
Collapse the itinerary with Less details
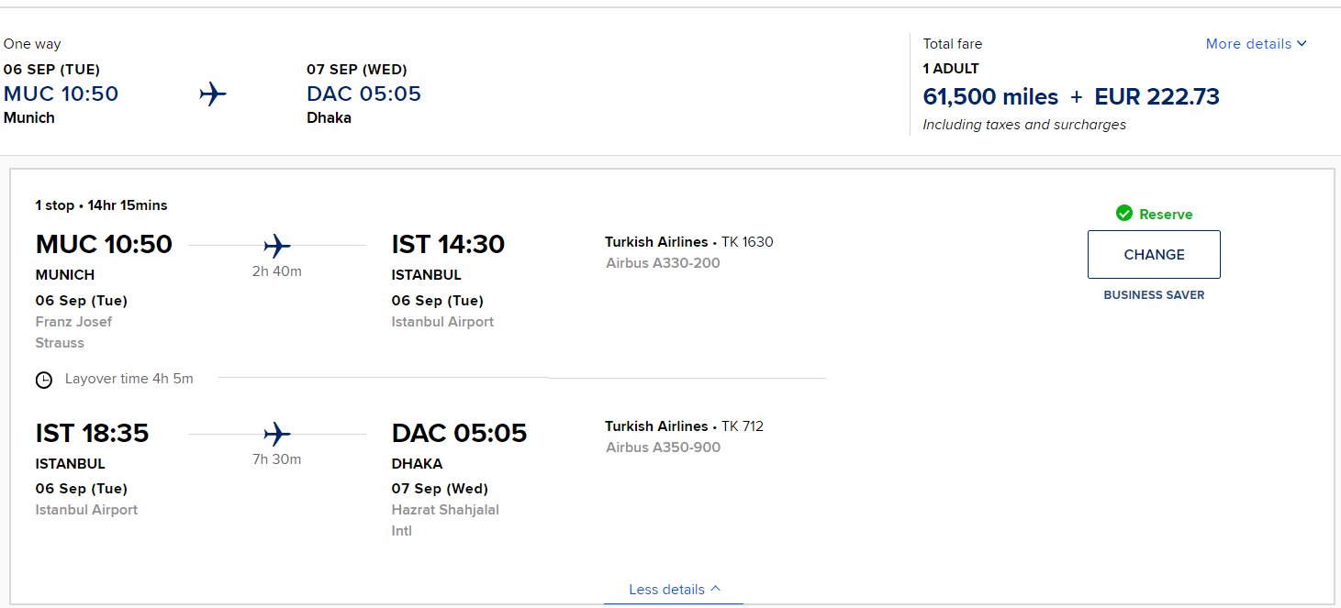pos(674,590)
